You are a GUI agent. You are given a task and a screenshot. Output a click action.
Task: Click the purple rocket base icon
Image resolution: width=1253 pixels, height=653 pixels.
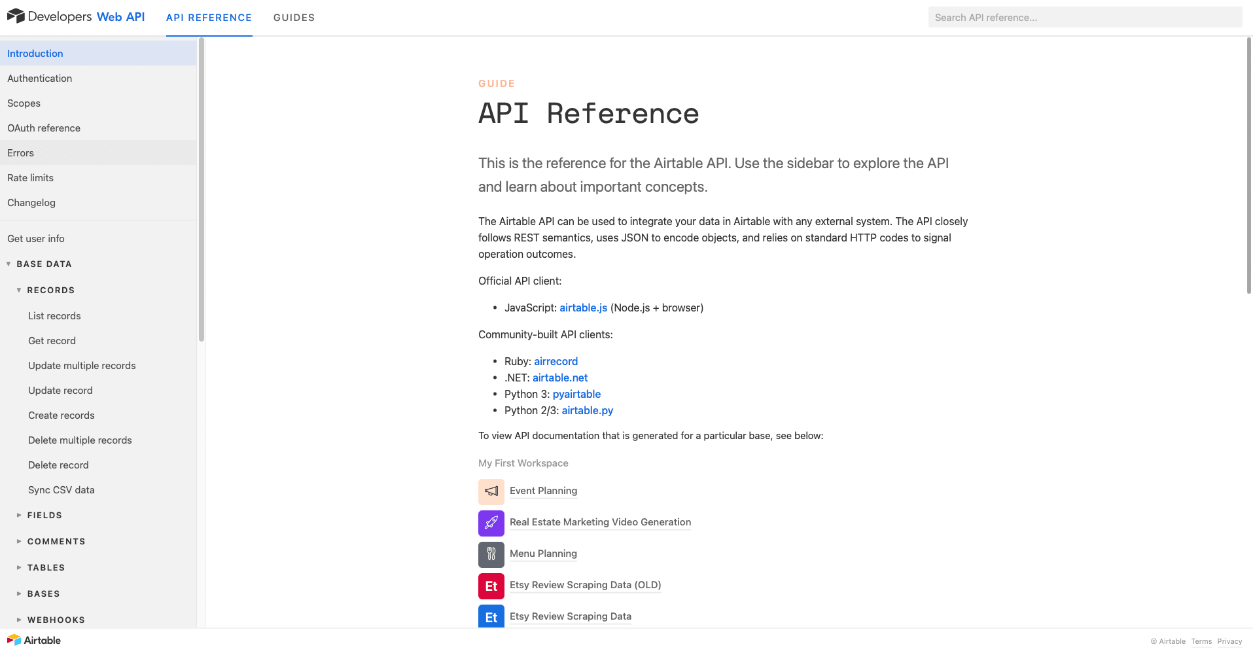[491, 523]
